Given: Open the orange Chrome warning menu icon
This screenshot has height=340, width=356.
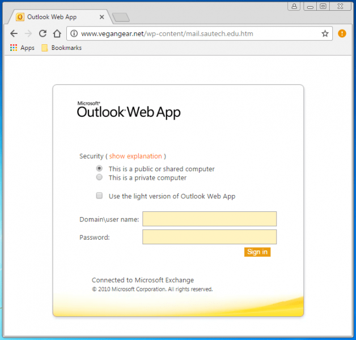Looking at the screenshot, I should (x=342, y=33).
